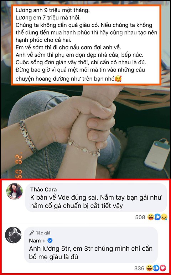Click the microphone icon next to Tác giả
This screenshot has height=275, width=171.
(32, 233)
